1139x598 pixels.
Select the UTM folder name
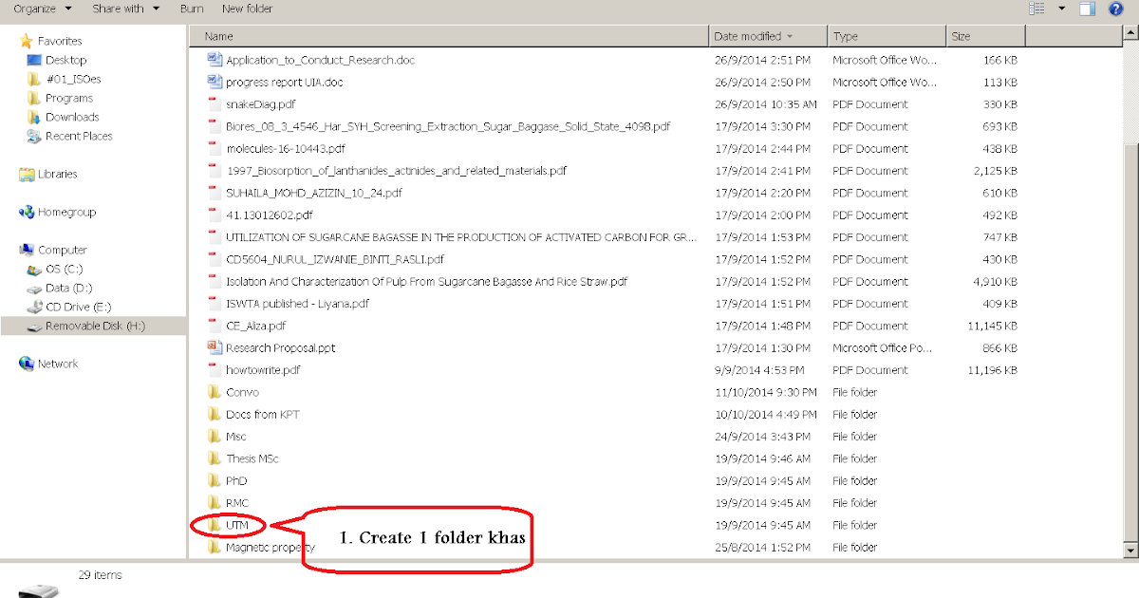236,525
